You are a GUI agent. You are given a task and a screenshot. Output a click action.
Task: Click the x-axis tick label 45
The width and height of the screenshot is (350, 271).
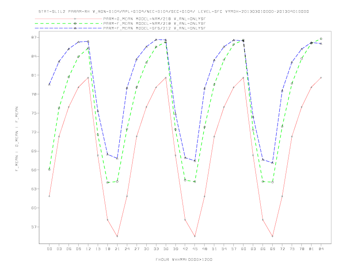click(195, 249)
